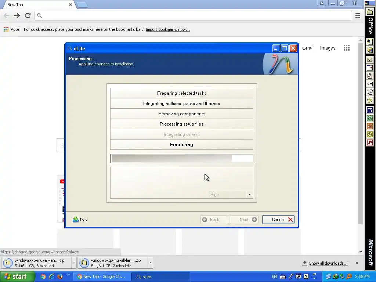Screen dimensions: 376x282
Task: Open the Gmail link
Action: (308, 48)
